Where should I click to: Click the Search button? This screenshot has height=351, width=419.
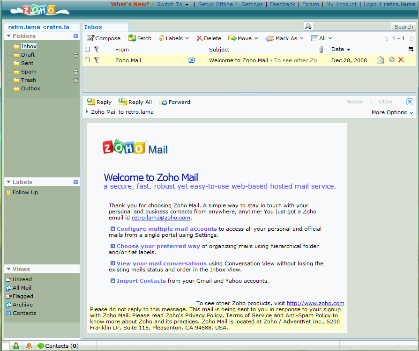[404, 26]
